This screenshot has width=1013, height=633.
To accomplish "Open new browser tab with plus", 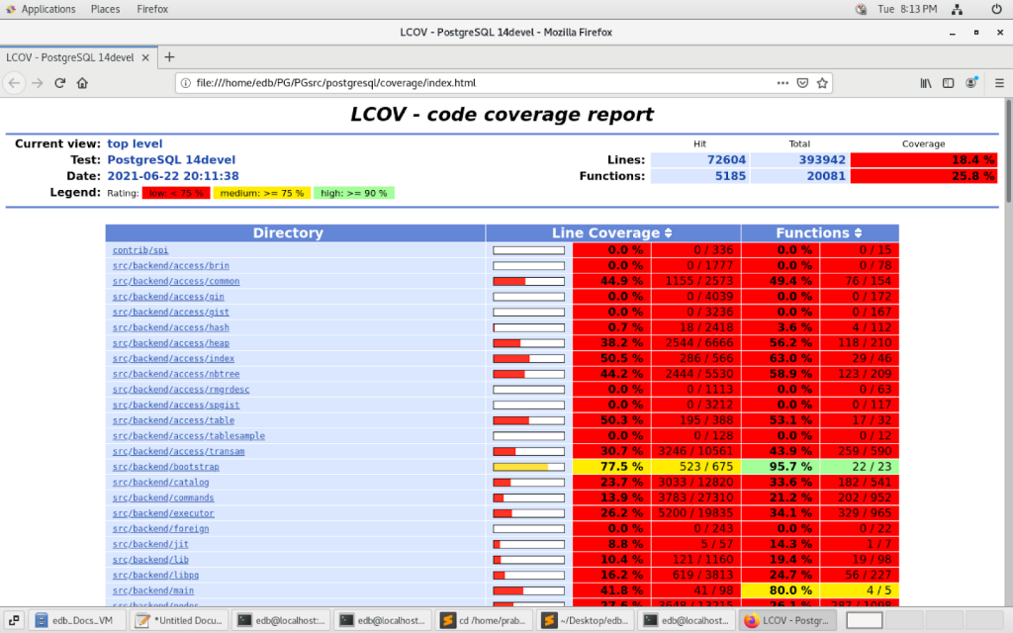I will pos(169,57).
